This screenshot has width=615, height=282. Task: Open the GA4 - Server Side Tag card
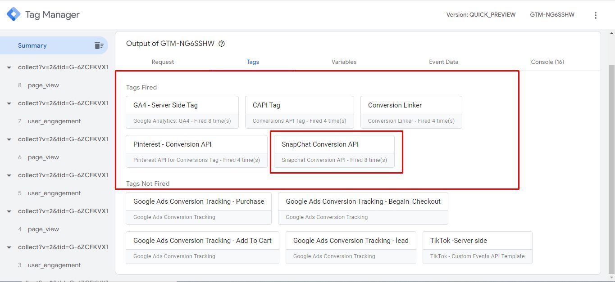[x=182, y=112]
